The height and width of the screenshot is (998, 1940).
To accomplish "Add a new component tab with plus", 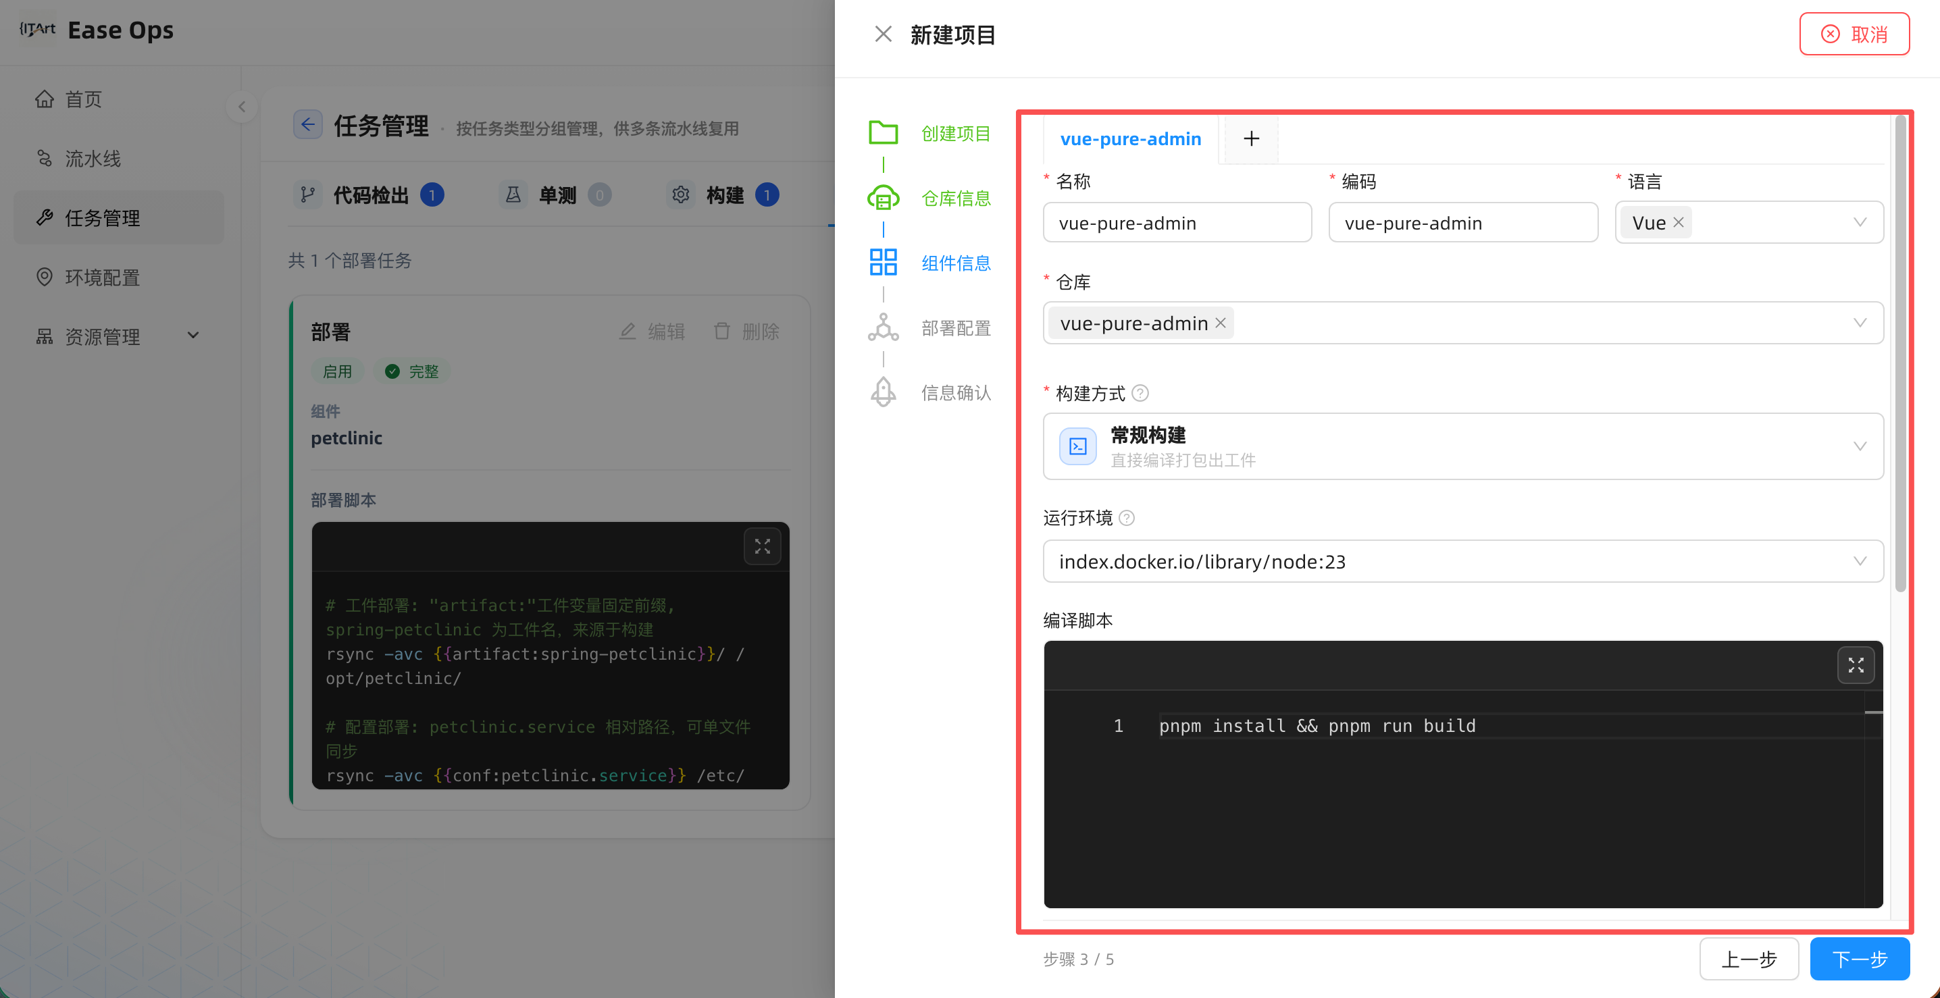I will [1251, 138].
